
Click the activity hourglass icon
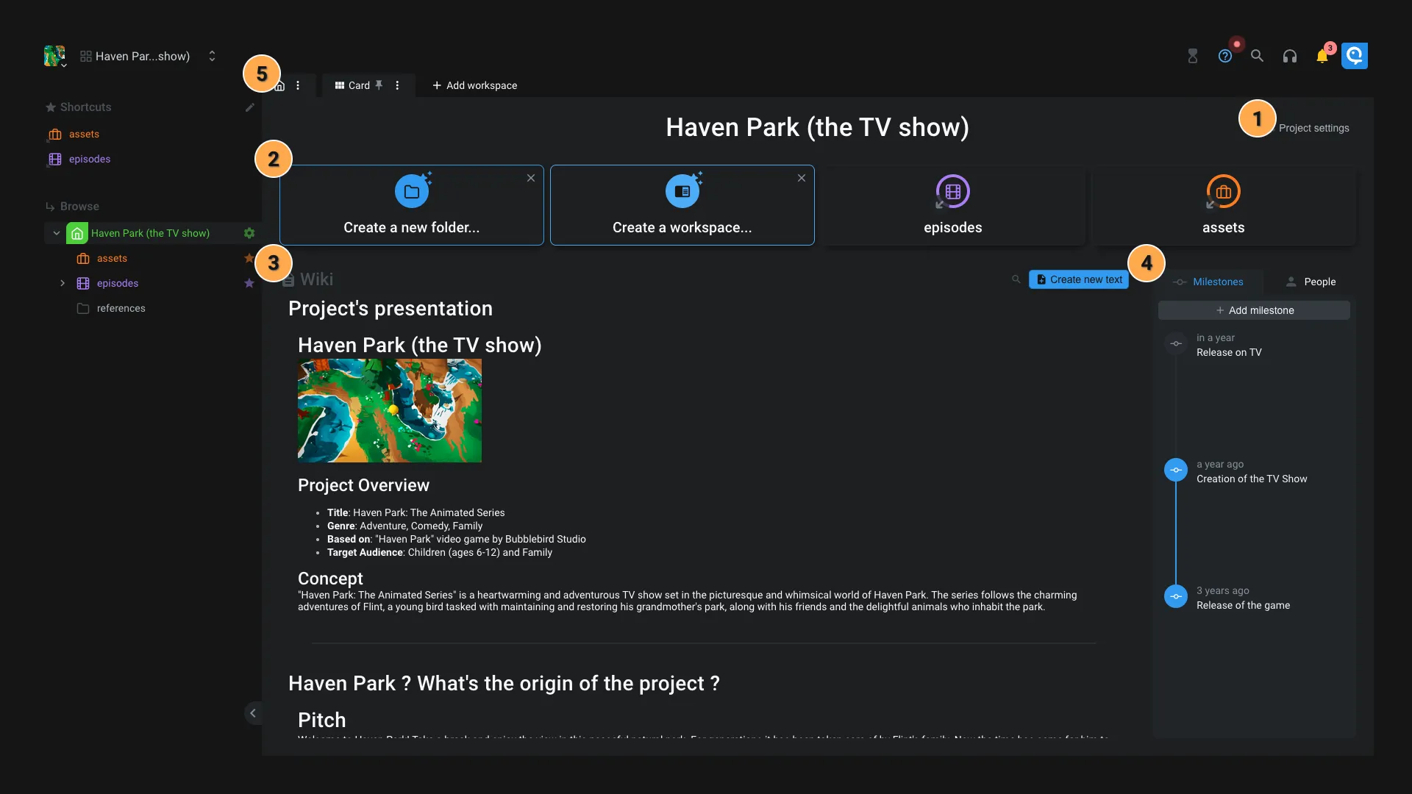click(1192, 55)
